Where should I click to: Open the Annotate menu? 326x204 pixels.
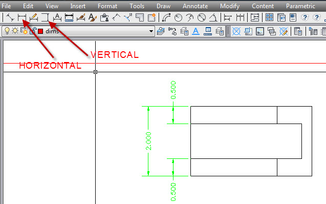(x=195, y=6)
